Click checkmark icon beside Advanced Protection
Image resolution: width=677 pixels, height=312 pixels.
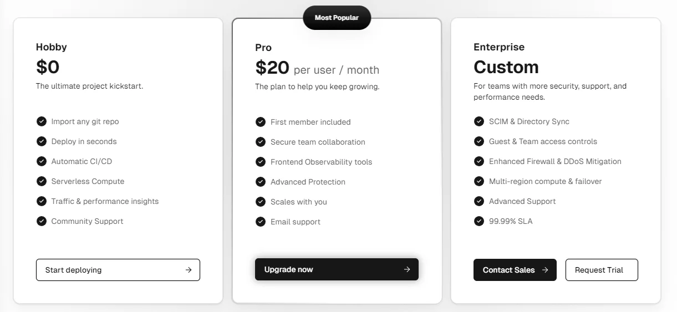261,182
